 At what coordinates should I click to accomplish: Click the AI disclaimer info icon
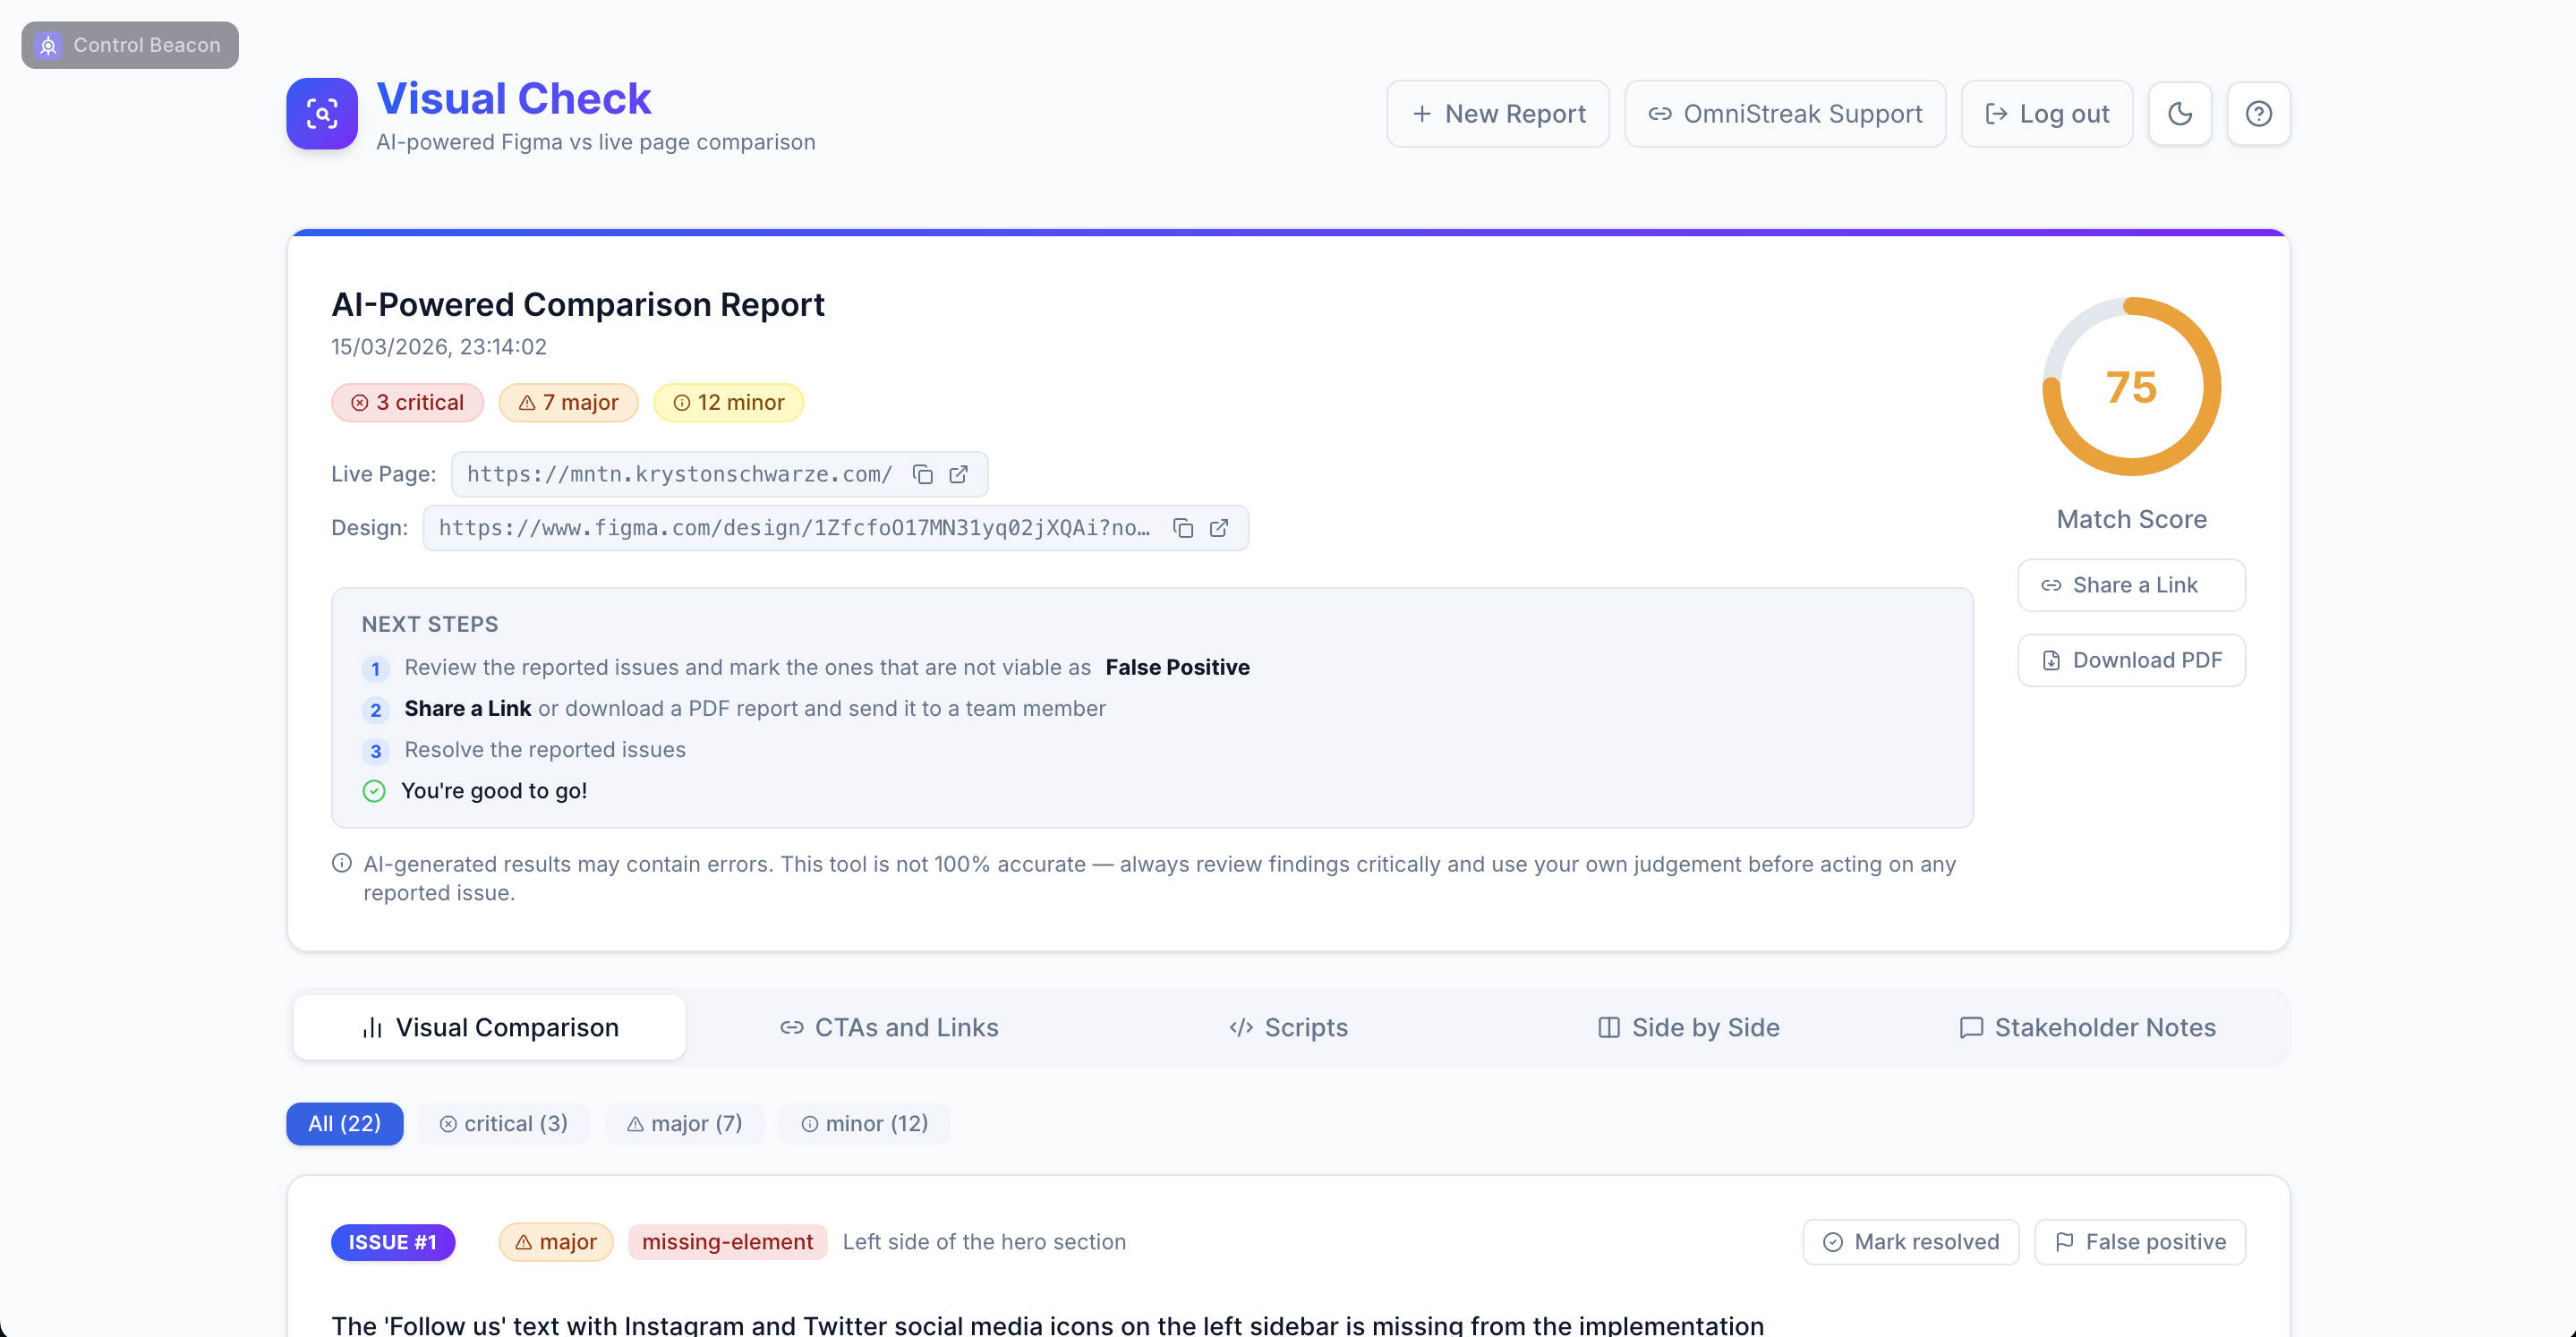click(342, 863)
